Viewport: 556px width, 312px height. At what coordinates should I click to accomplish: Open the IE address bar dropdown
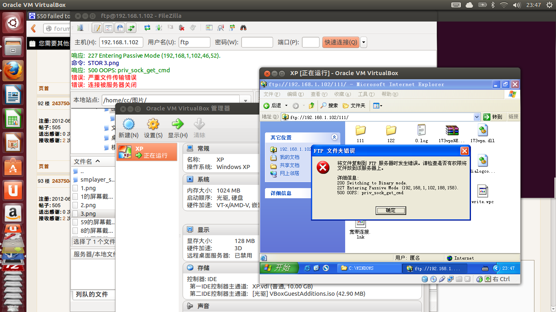(477, 117)
